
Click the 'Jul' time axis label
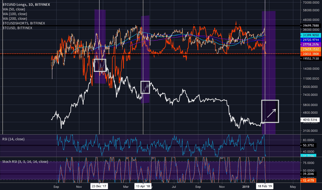(174, 187)
